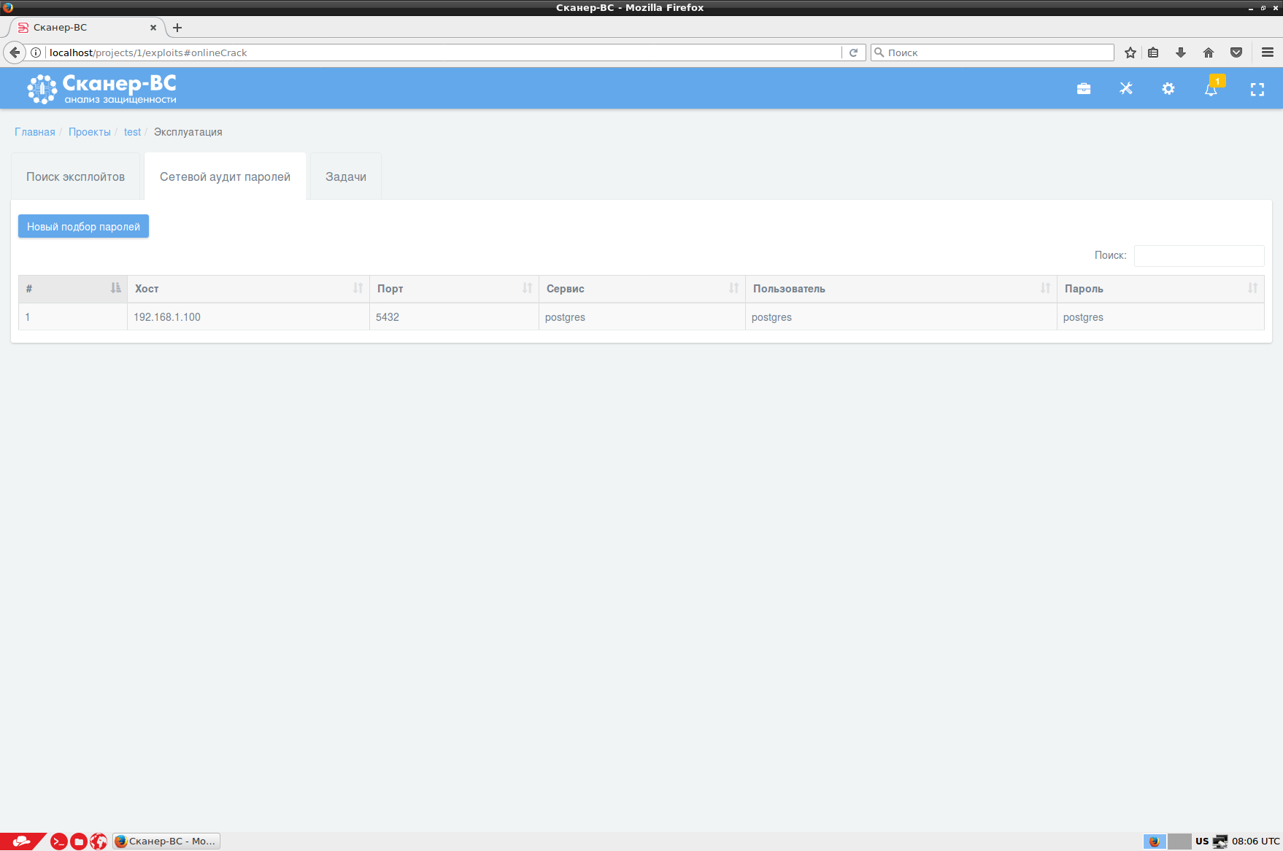Viewport: 1283px width, 851px height.
Task: Open the settings gear icon in header
Action: coord(1168,89)
